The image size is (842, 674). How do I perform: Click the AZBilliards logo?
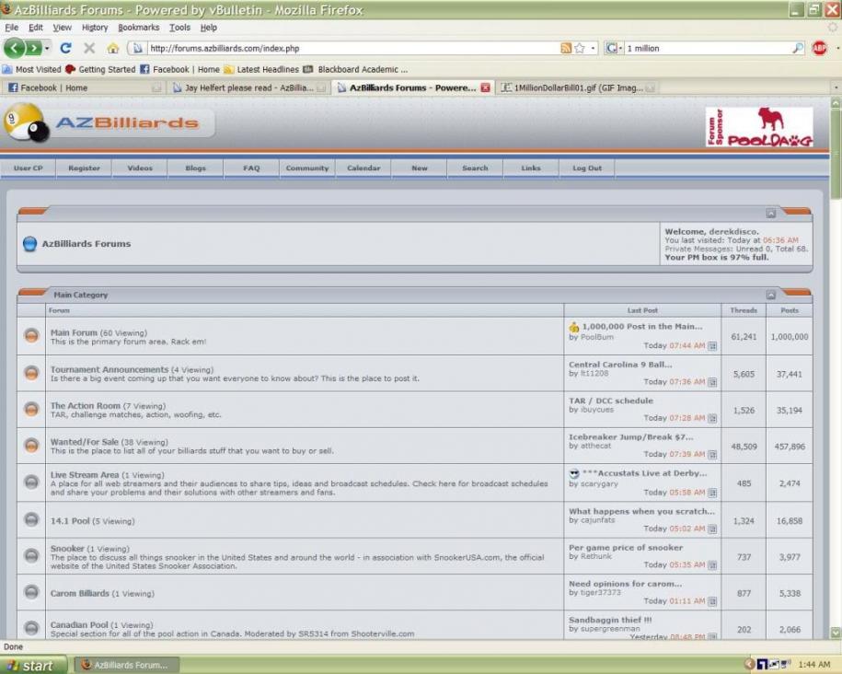click(108, 123)
